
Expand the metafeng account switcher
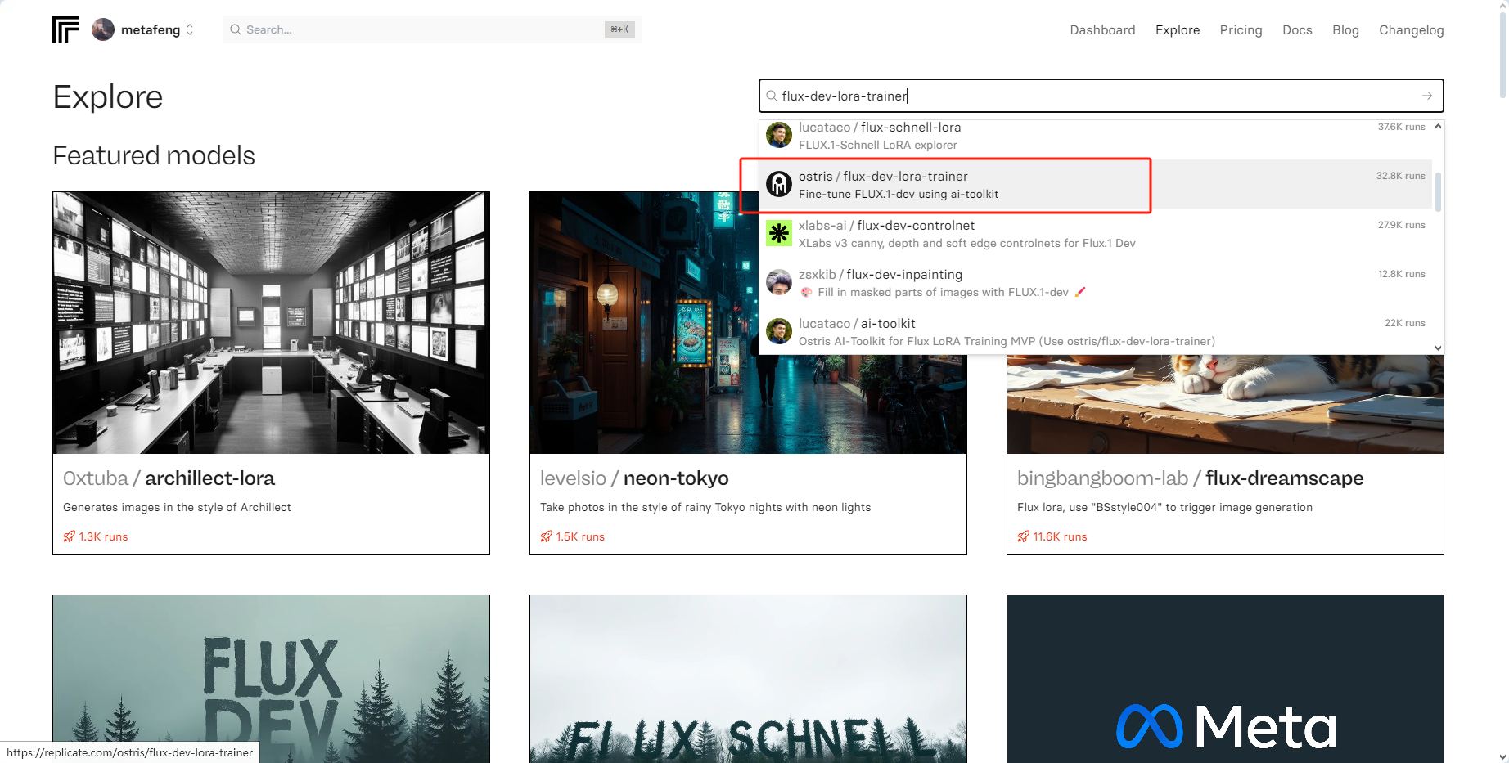pyautogui.click(x=190, y=29)
